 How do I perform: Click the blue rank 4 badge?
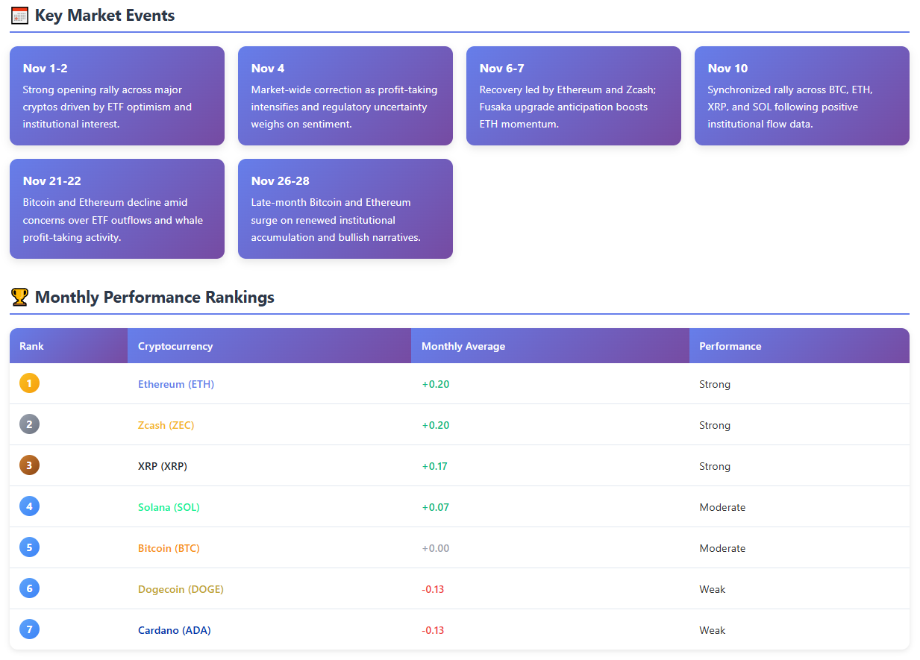point(29,506)
